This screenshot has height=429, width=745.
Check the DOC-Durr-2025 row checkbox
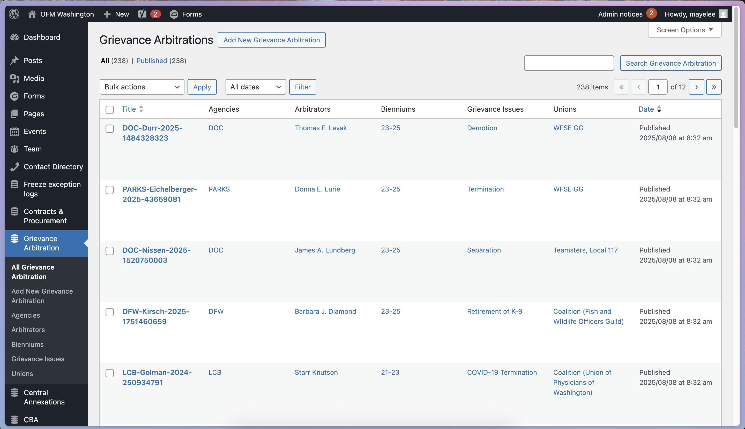click(110, 129)
